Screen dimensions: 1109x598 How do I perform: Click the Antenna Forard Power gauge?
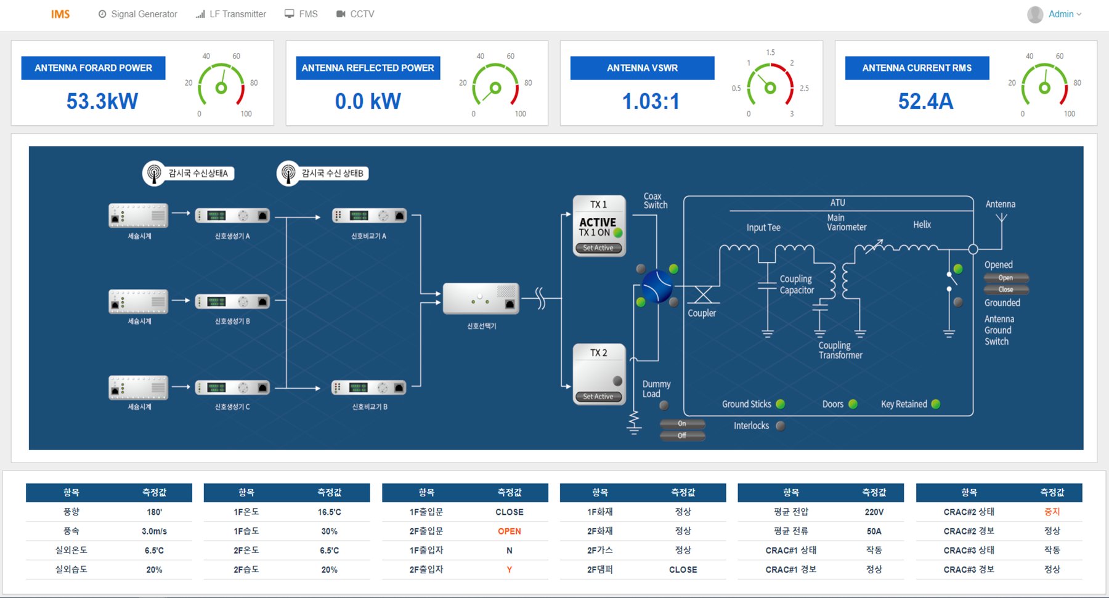tap(221, 86)
